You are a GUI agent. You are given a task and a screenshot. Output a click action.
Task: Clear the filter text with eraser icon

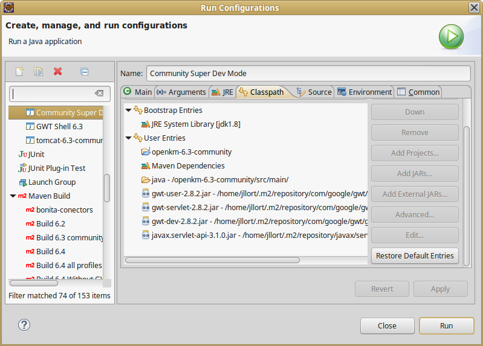99,93
